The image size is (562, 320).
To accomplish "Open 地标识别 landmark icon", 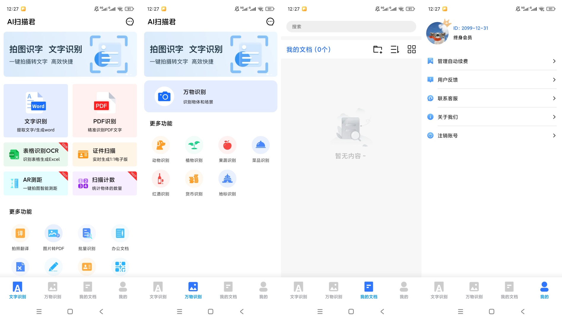I will 227,179.
